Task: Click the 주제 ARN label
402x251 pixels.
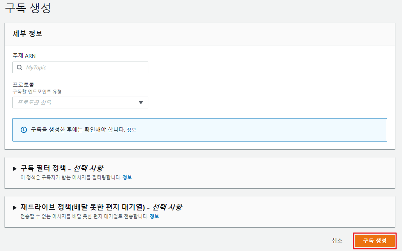Action: pos(24,56)
